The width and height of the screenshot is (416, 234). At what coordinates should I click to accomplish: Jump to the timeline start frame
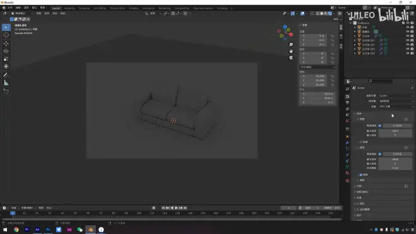(163, 208)
